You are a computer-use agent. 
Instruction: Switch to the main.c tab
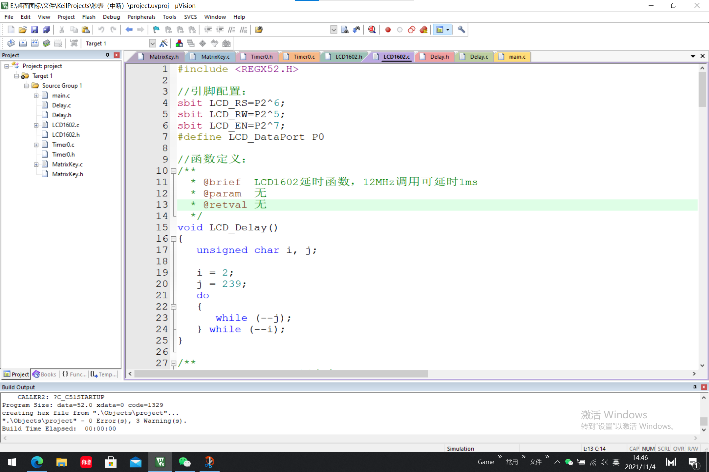point(517,57)
